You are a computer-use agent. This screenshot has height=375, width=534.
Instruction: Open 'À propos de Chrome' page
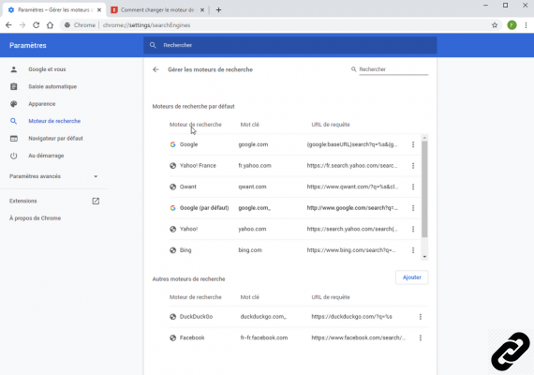tap(35, 218)
